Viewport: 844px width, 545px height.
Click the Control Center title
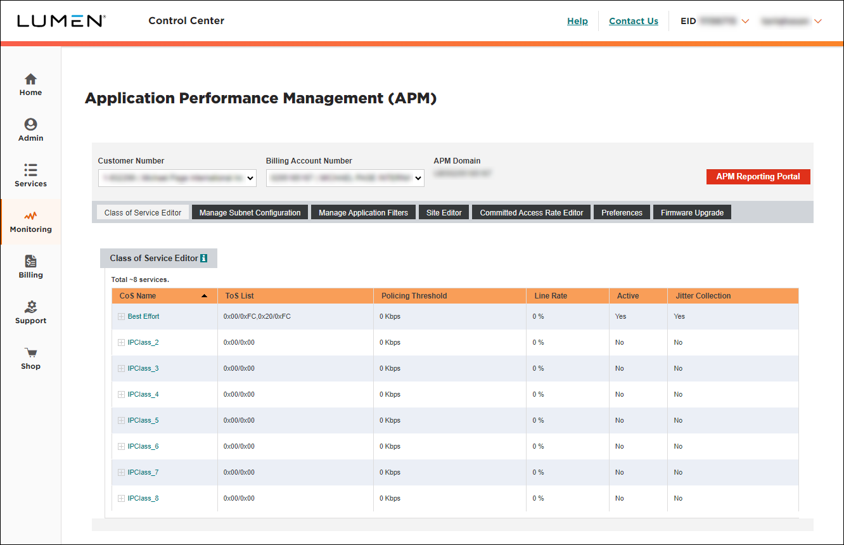pos(186,21)
